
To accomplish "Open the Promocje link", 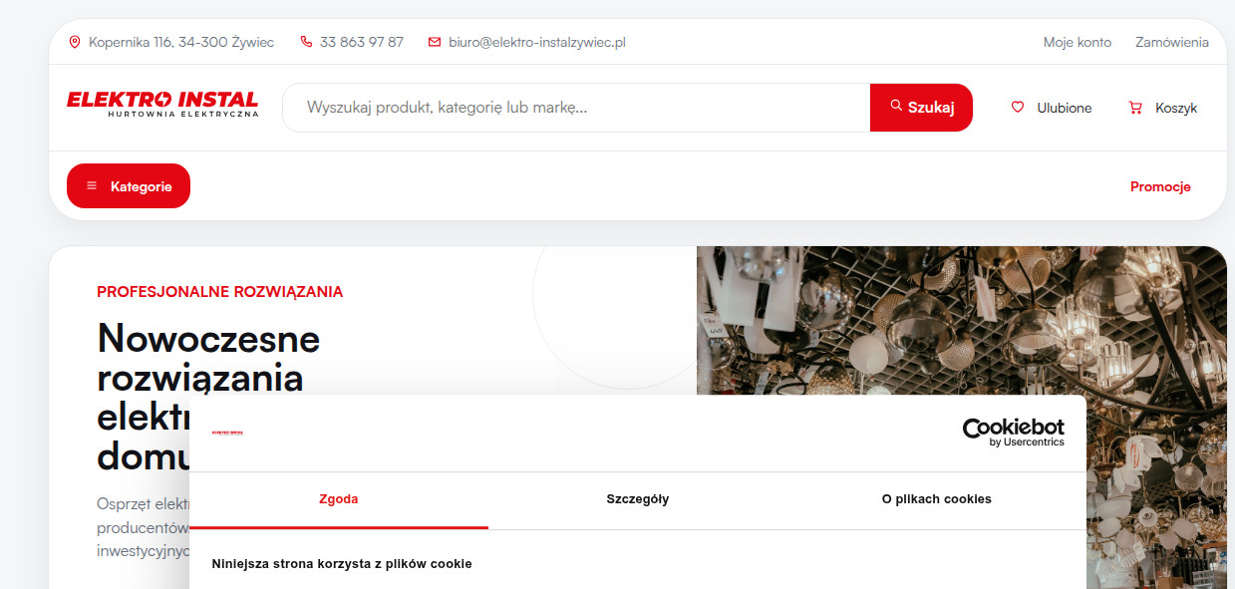I will click(1160, 186).
